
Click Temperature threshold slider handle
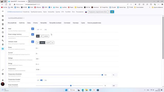[102, 75]
